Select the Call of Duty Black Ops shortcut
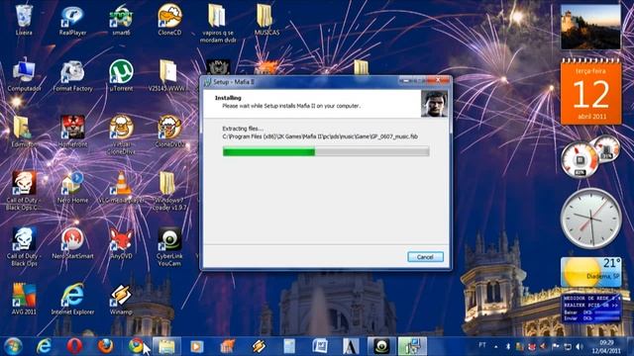 (x=24, y=246)
